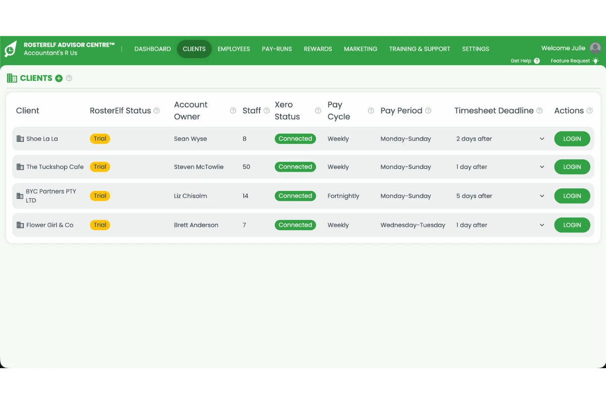Click Trial badge for Flower Girl & Co
Viewport: 606px width, 404px height.
point(100,225)
